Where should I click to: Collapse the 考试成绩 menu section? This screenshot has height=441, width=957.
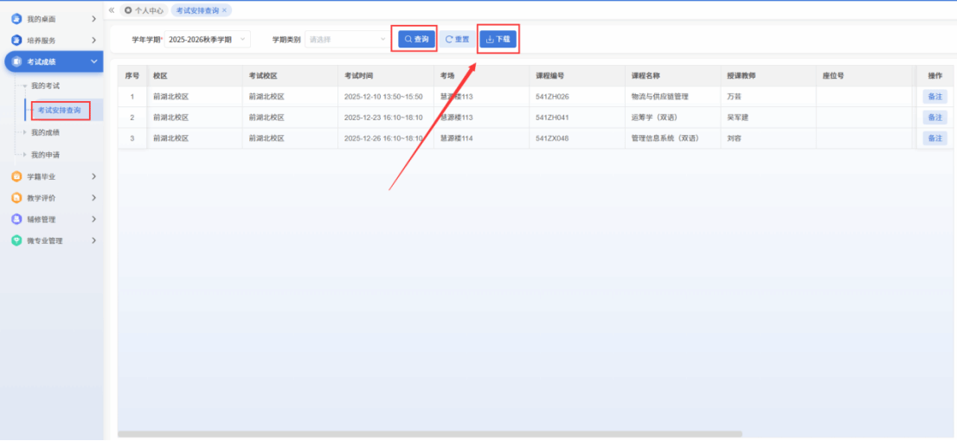[93, 61]
